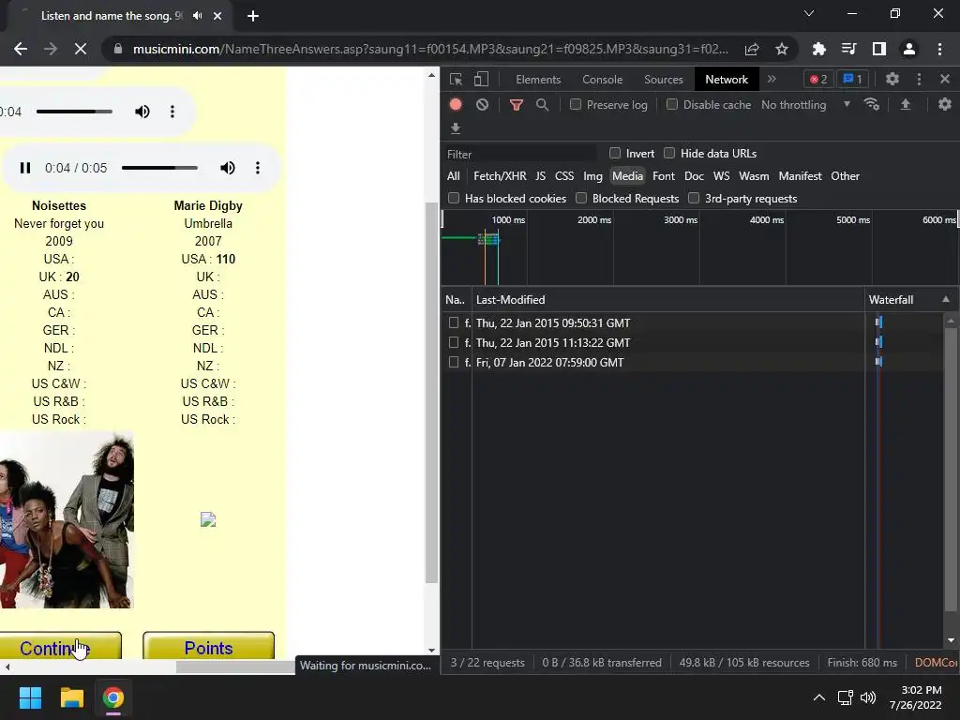The height and width of the screenshot is (720, 960).
Task: Open a new browser tab with plus button
Action: point(253,16)
